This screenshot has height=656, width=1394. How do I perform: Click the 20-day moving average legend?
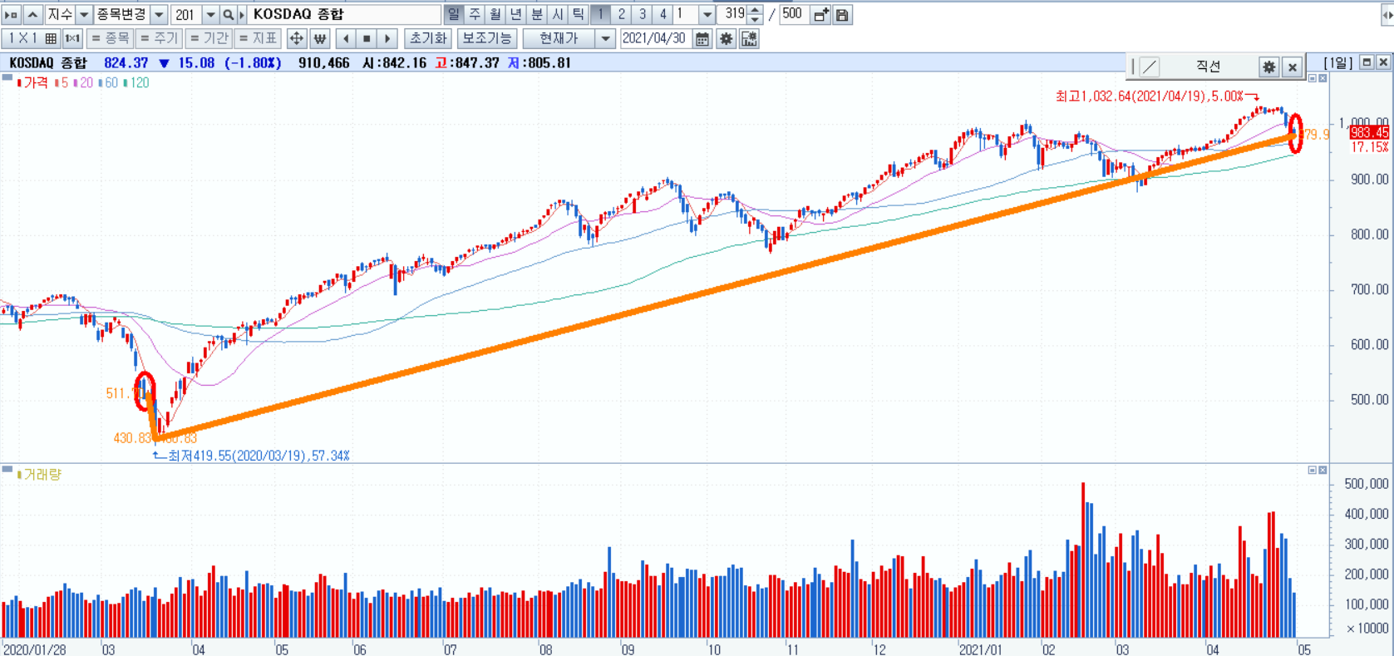coord(84,82)
